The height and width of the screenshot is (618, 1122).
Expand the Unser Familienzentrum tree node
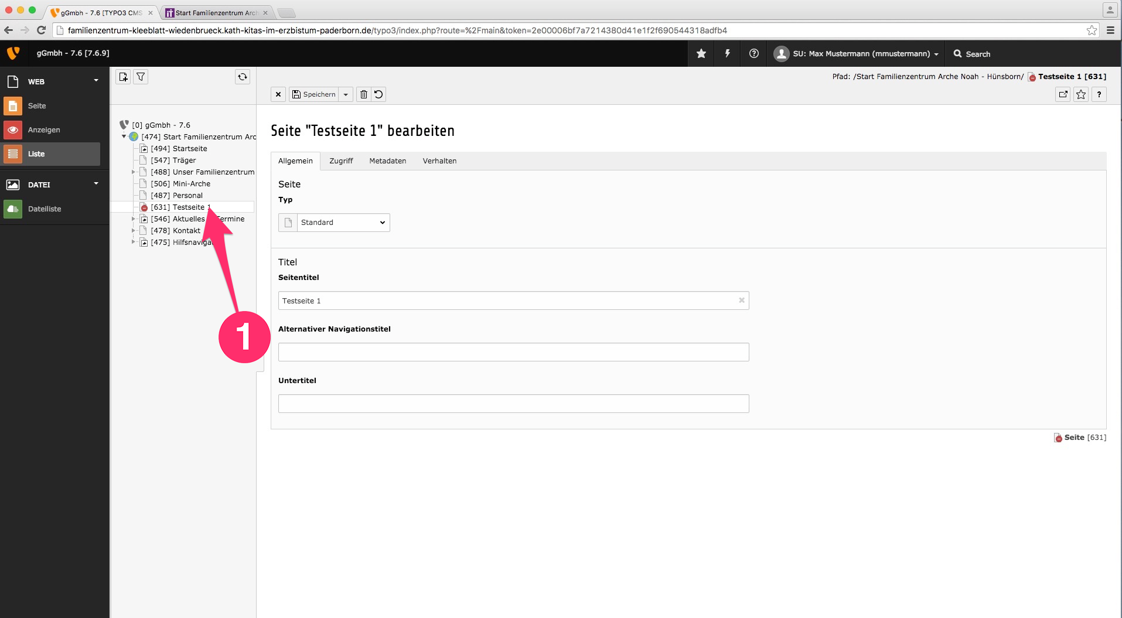pos(134,172)
